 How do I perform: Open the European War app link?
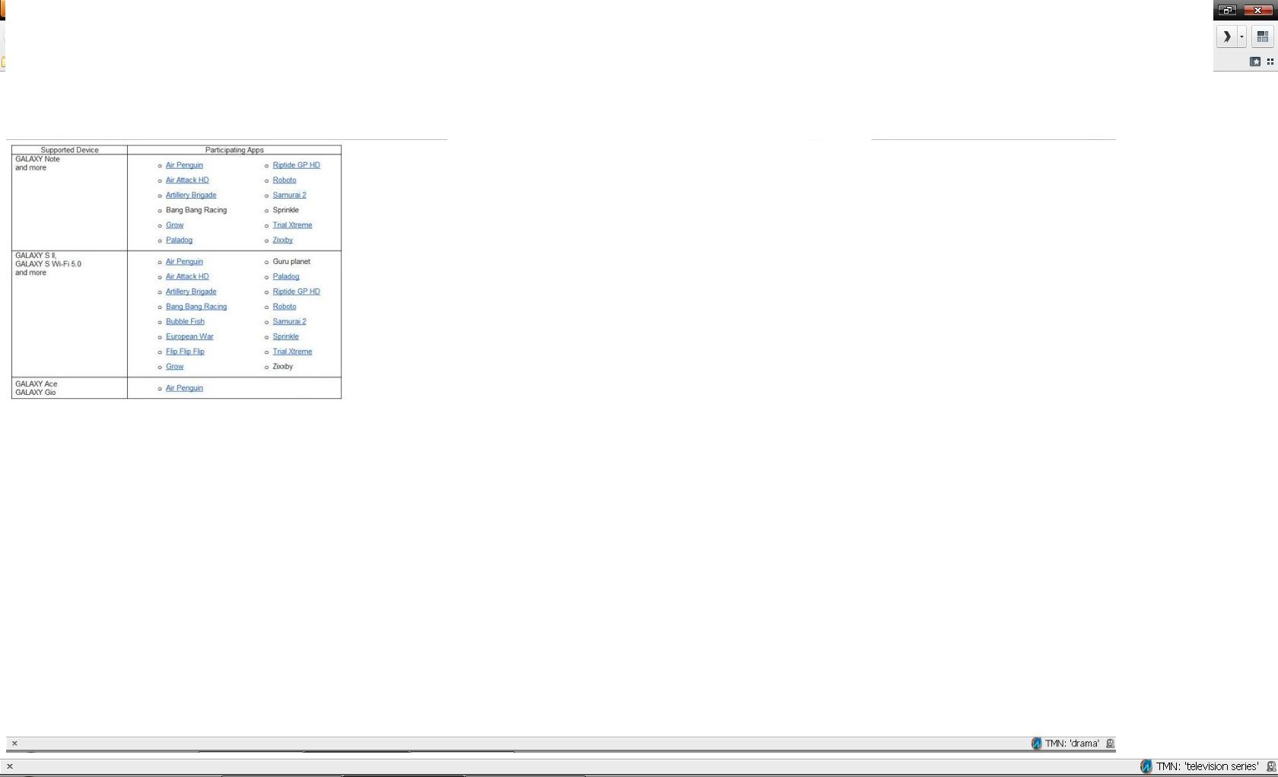pyautogui.click(x=189, y=336)
